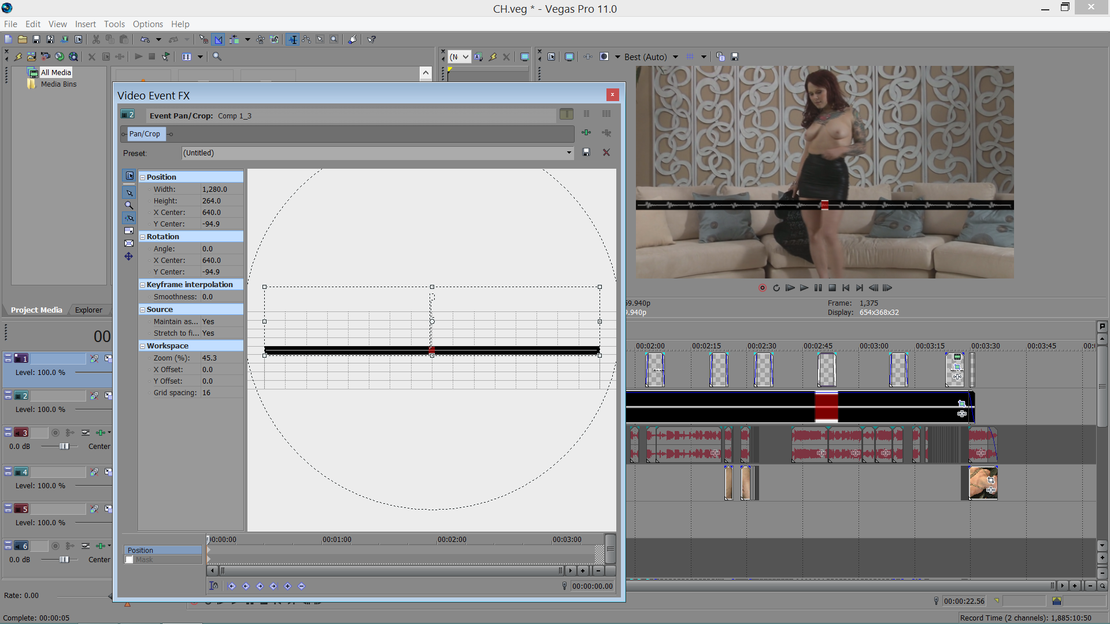Click the Last Keyframe diamond icon
The height and width of the screenshot is (624, 1110).
[273, 586]
